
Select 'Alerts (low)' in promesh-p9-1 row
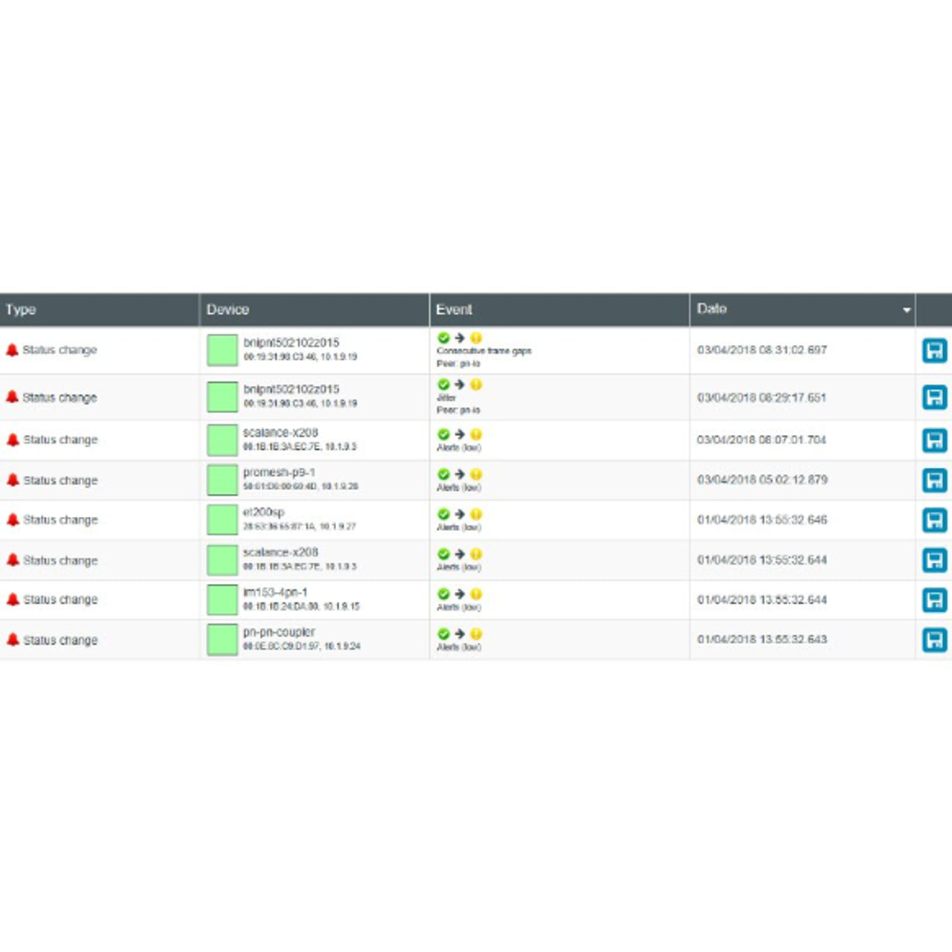(459, 487)
